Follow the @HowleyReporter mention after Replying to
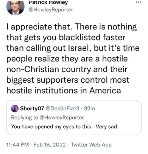 tap(62, 117)
